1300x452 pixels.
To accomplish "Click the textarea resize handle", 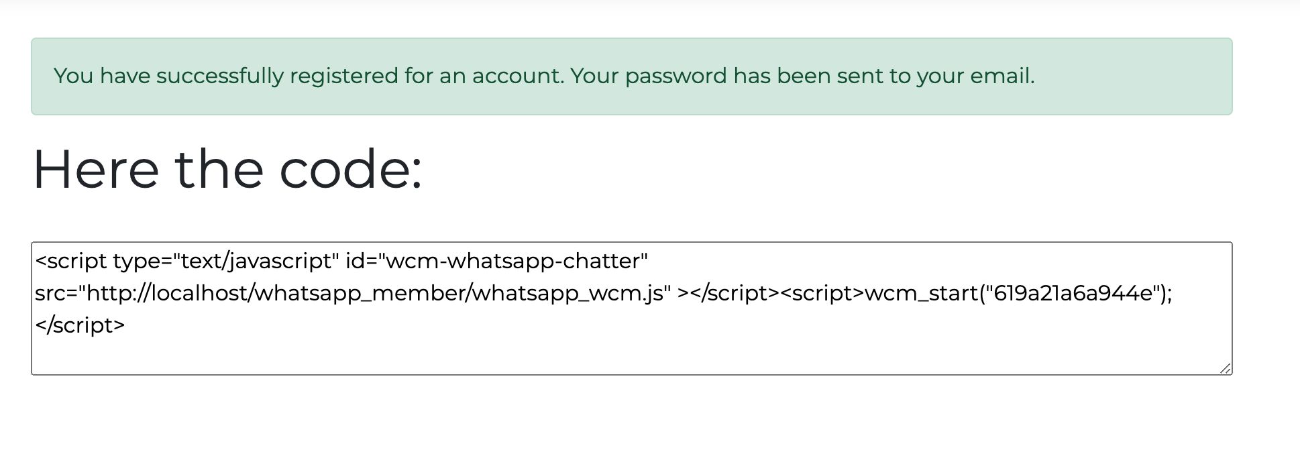I will click(1225, 368).
